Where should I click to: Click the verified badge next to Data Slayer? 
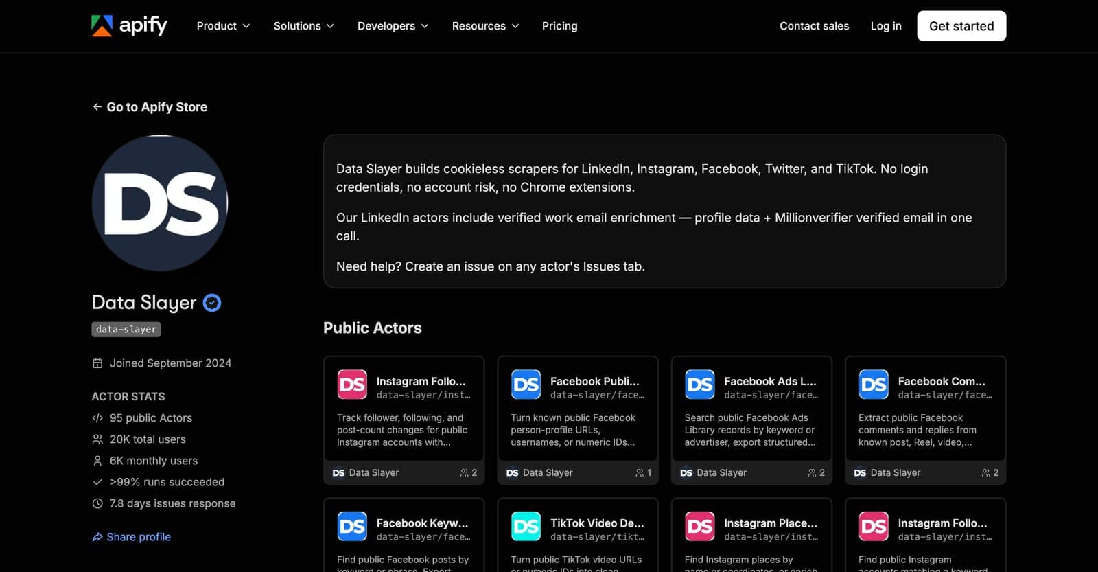point(212,303)
